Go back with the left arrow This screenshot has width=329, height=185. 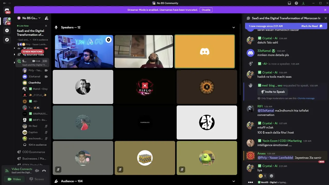click(5, 3)
